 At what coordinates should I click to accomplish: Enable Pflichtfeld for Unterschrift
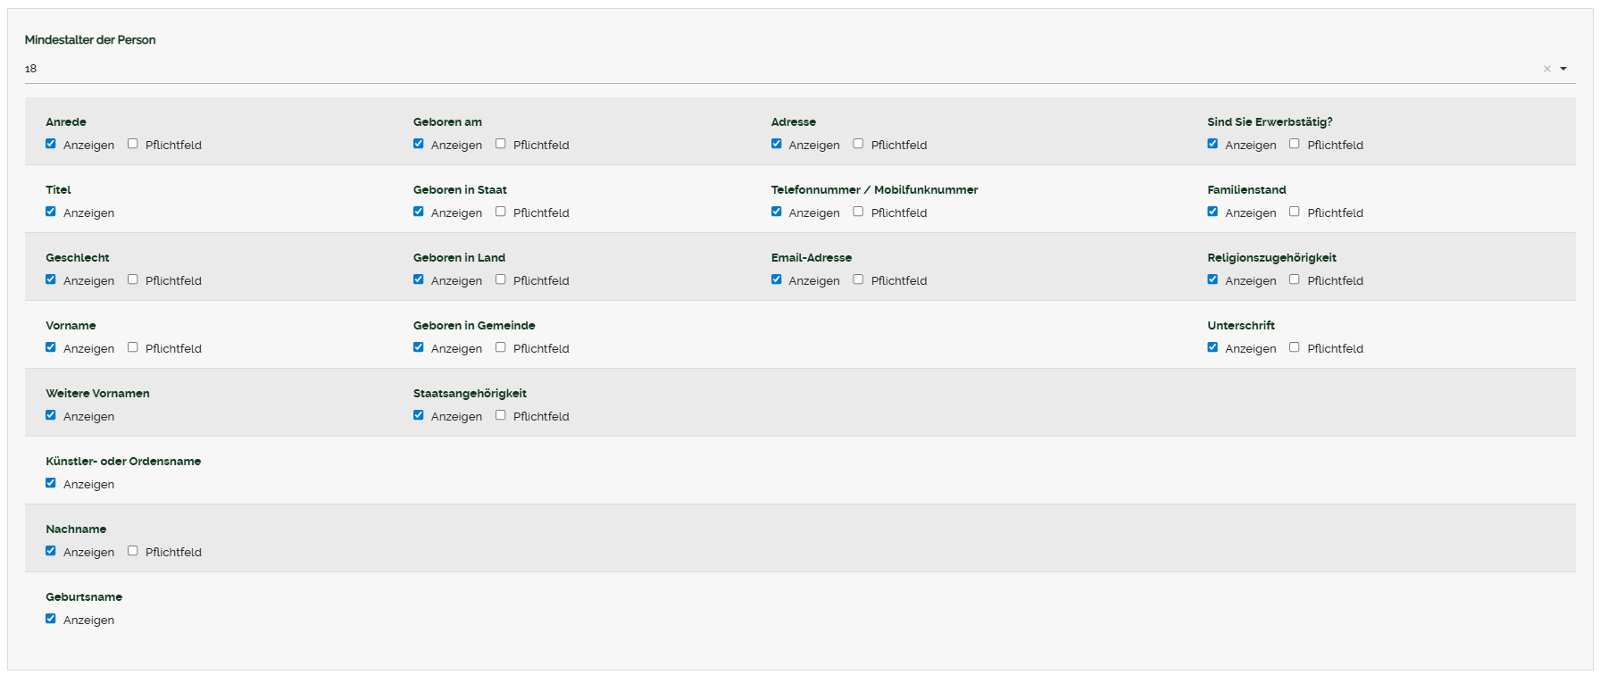pos(1295,347)
